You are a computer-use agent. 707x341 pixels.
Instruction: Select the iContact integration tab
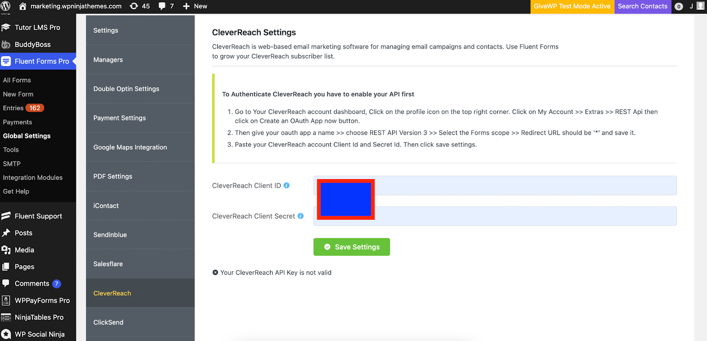click(x=141, y=206)
